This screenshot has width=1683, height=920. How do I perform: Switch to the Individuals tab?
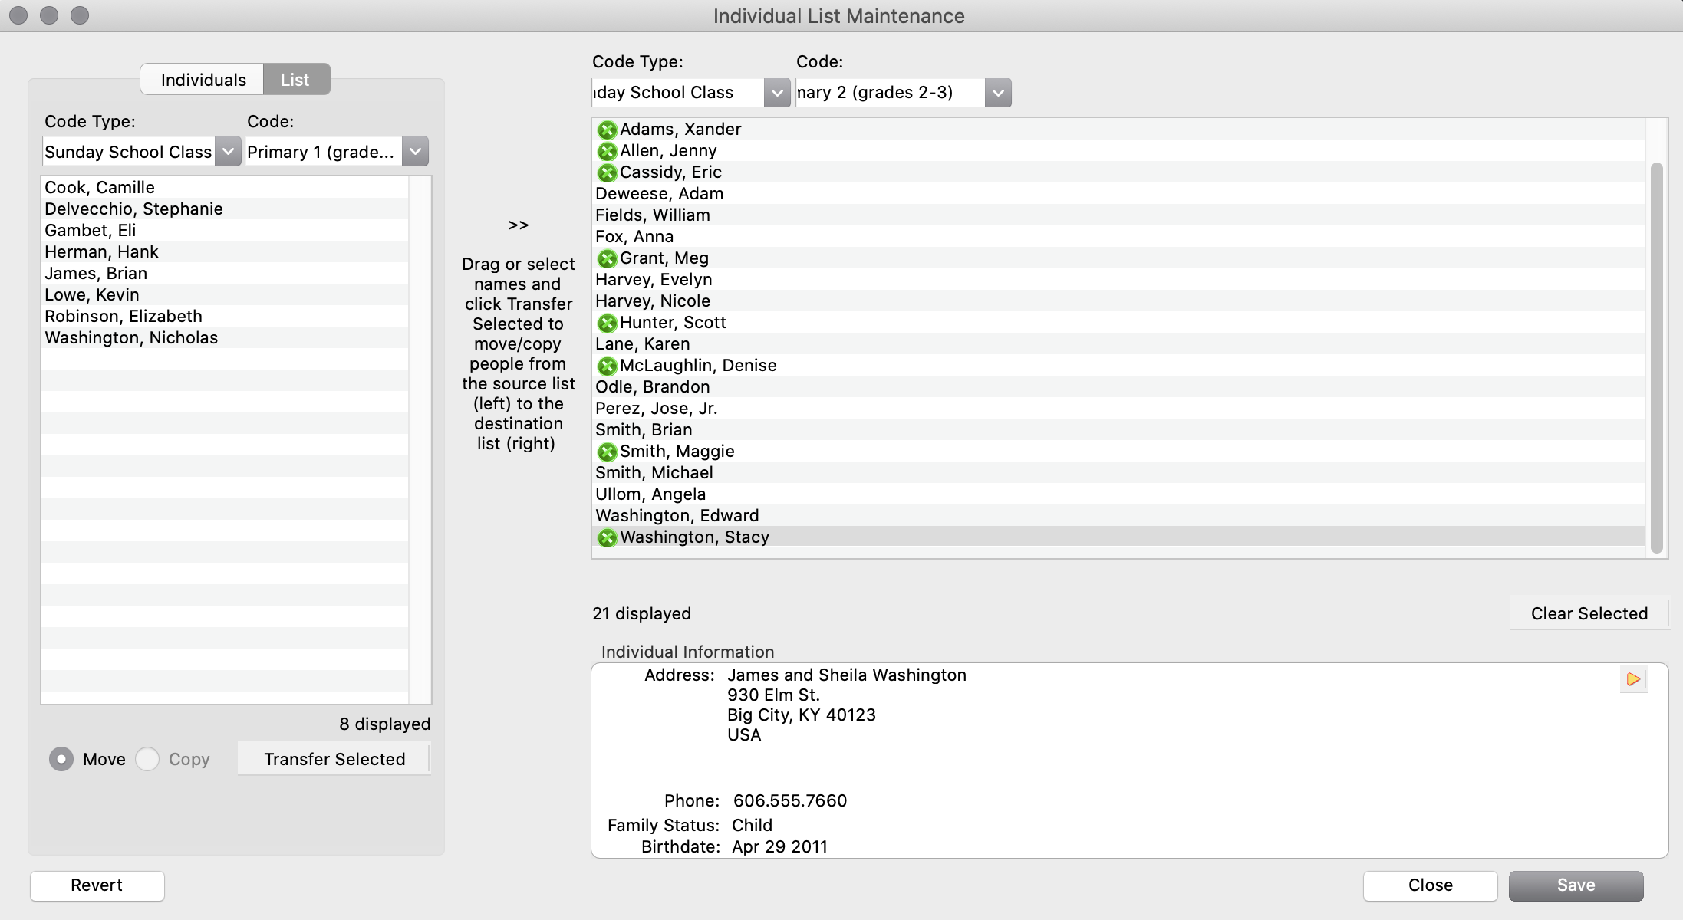pyautogui.click(x=203, y=80)
